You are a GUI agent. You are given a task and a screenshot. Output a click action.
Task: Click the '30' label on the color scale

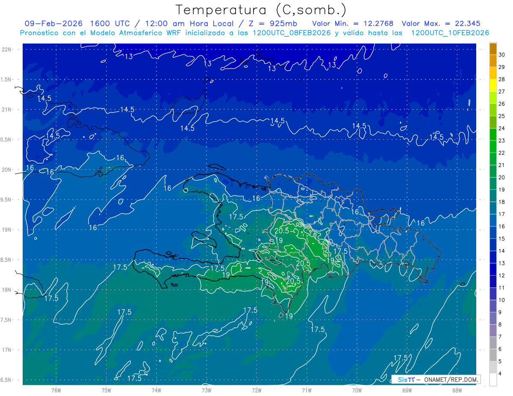point(502,55)
